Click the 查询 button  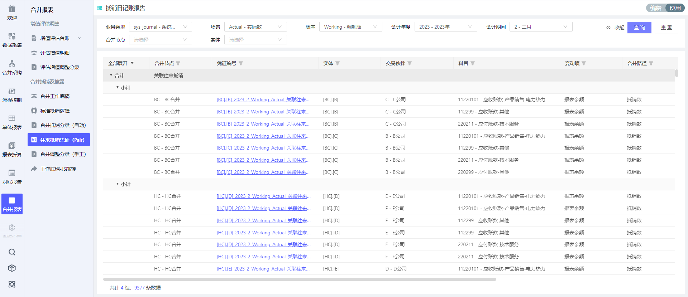639,28
